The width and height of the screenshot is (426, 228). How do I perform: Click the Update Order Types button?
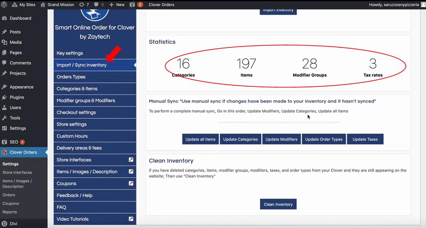(x=324, y=139)
